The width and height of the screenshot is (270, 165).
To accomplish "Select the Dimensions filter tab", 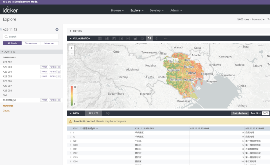I will pyautogui.click(x=31, y=43).
